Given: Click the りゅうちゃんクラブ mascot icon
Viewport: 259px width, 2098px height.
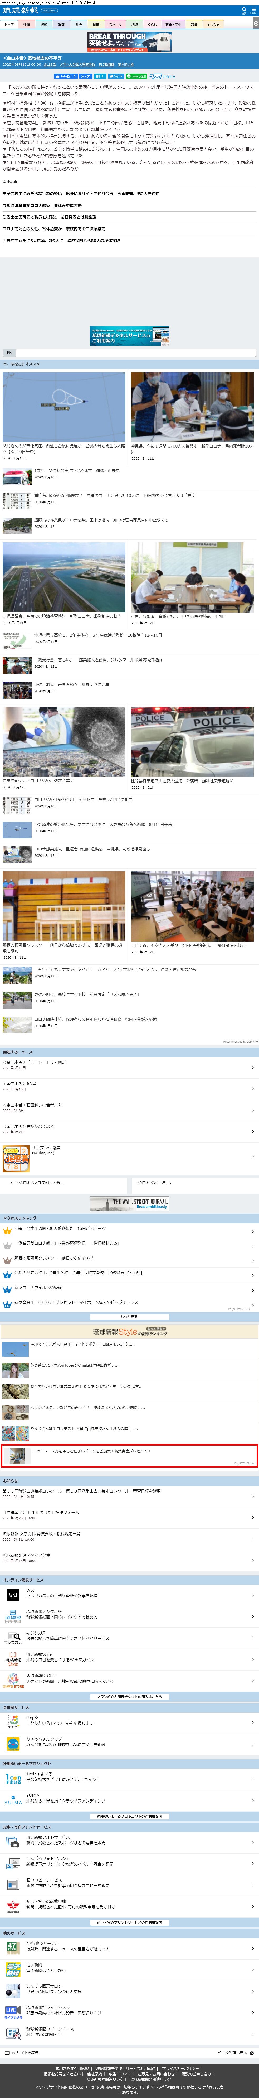Looking at the screenshot, I should (x=12, y=1743).
